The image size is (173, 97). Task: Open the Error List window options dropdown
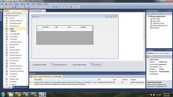point(140,74)
